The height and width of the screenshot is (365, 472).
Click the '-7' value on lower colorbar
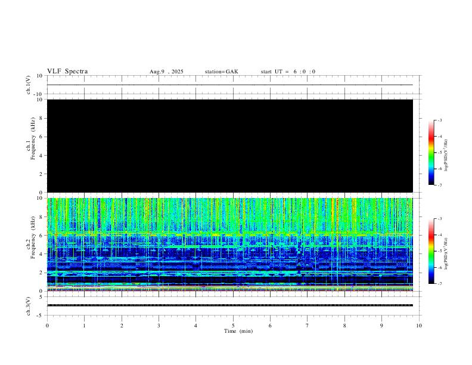click(440, 284)
